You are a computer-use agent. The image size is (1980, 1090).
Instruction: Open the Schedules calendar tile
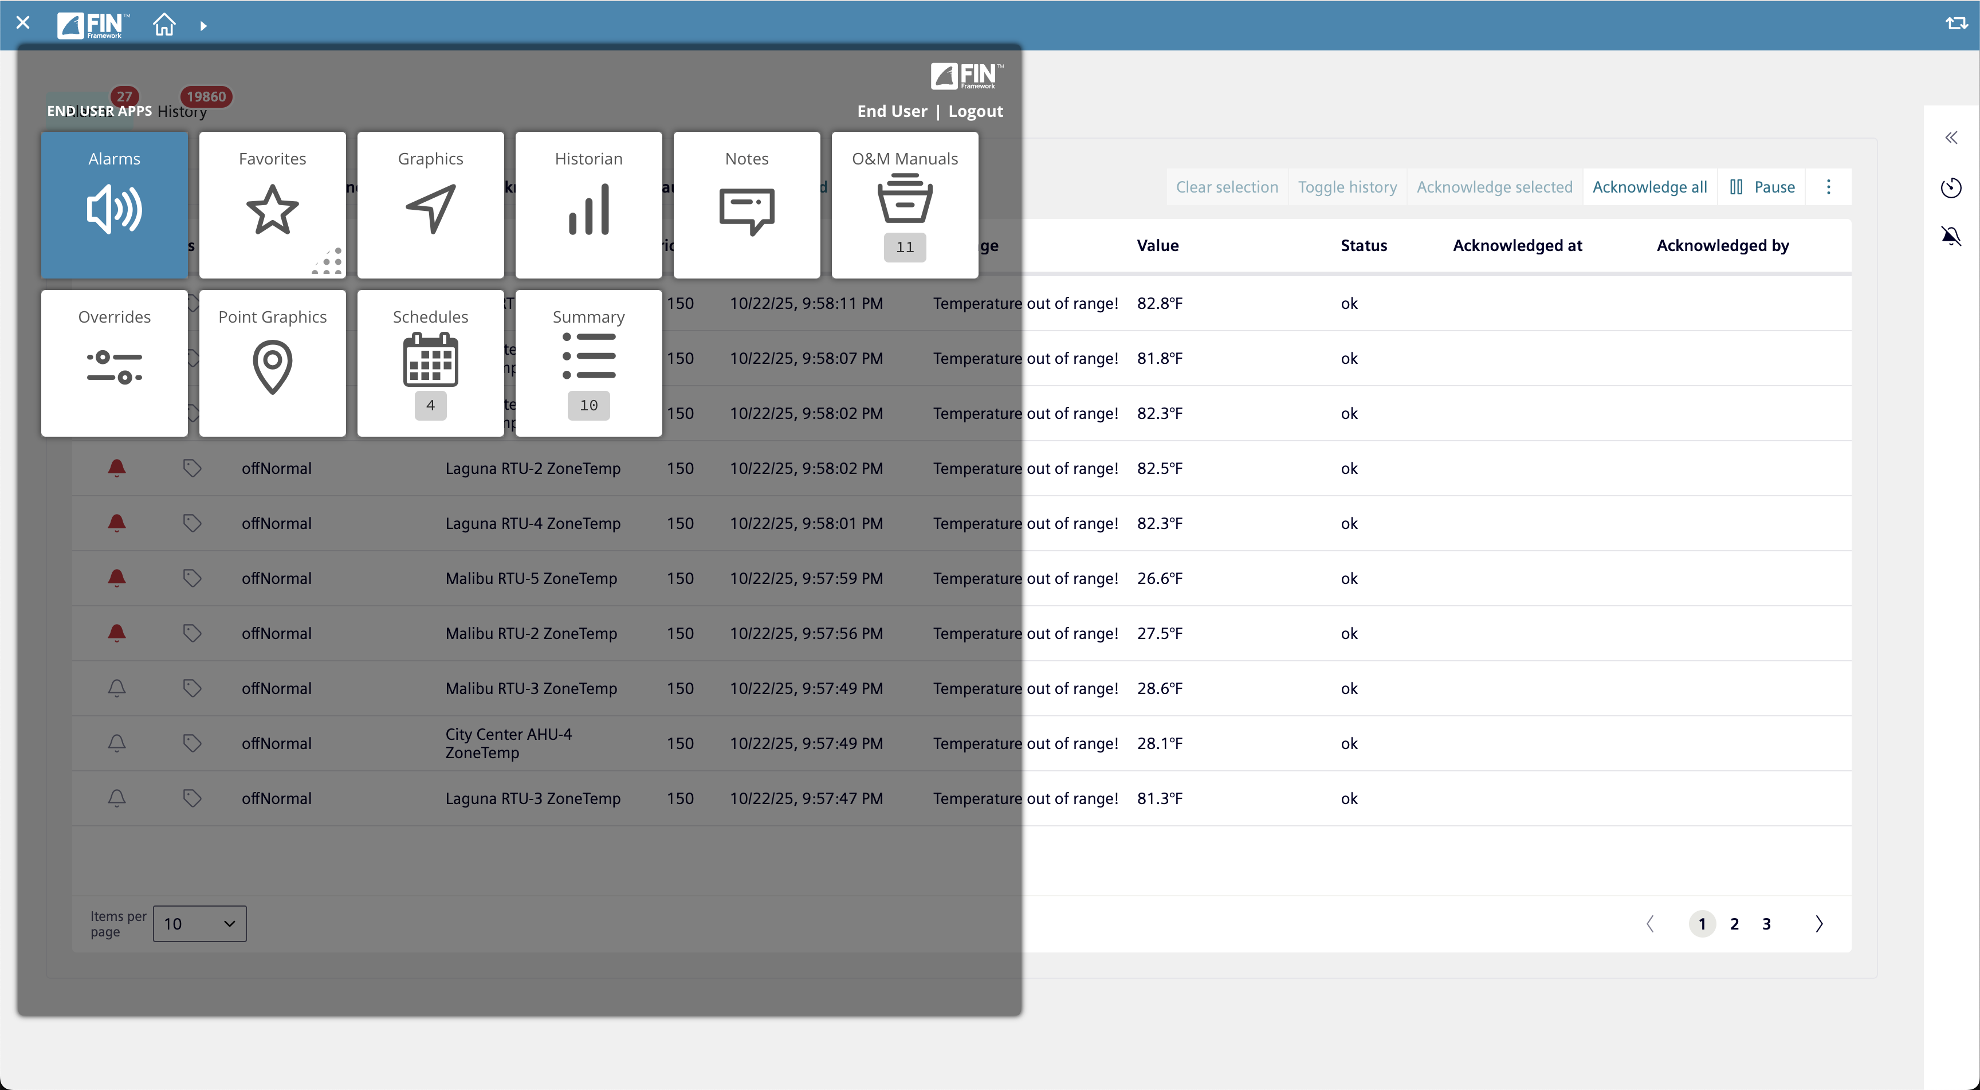point(430,363)
